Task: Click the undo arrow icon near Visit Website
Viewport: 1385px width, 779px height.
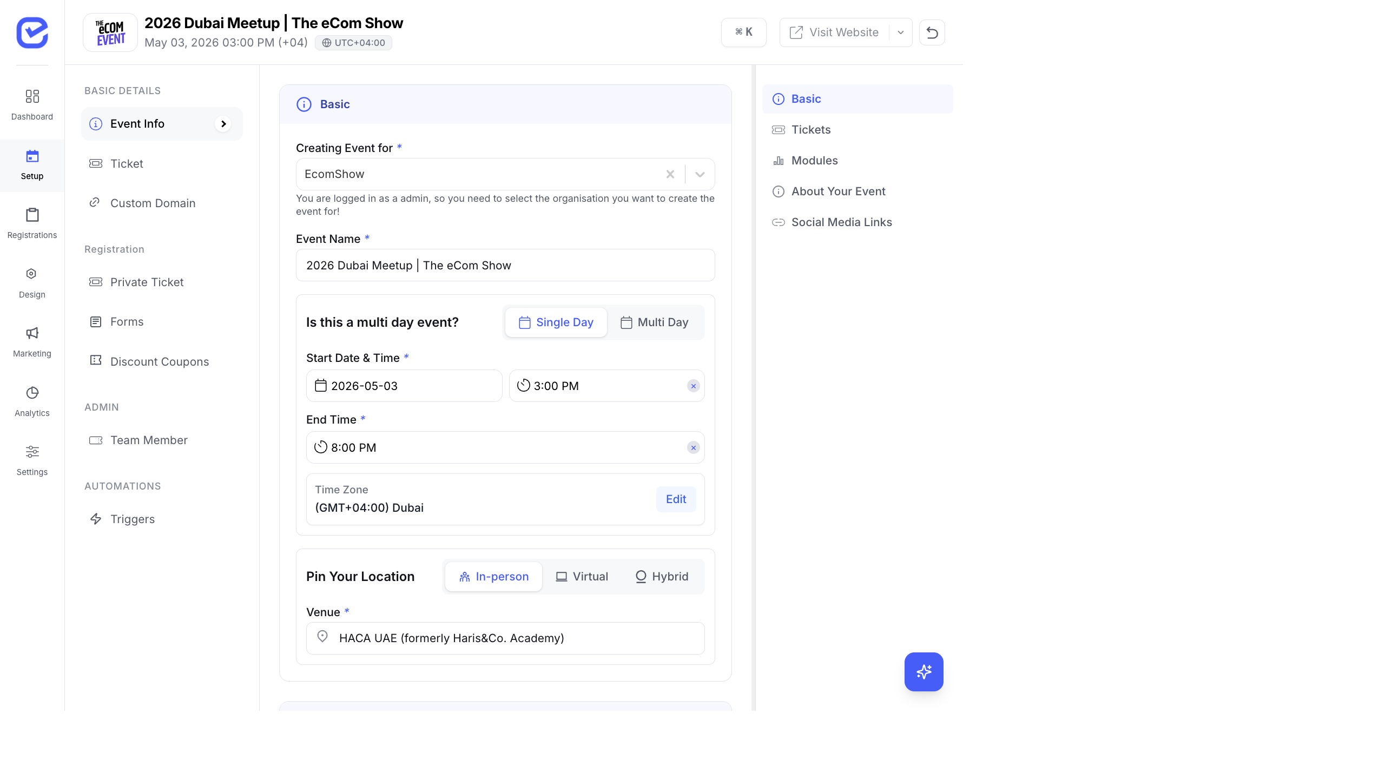Action: (932, 32)
